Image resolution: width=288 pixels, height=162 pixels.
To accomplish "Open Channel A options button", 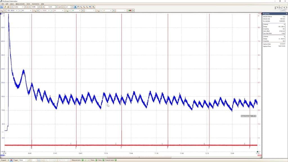I will pos(2,10).
